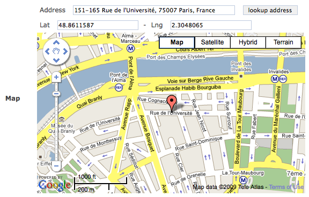Select the Map view tab
The height and width of the screenshot is (197, 309).
(177, 42)
